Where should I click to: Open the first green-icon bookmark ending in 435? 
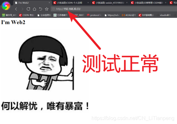coord(9,15)
